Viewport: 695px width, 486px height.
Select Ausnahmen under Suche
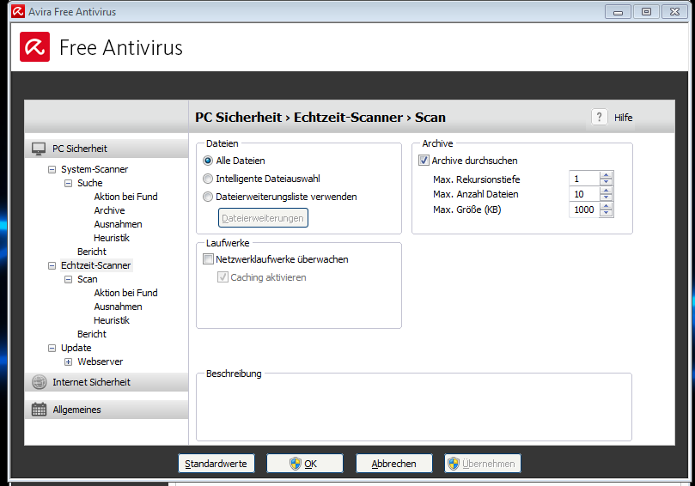pyautogui.click(x=118, y=224)
